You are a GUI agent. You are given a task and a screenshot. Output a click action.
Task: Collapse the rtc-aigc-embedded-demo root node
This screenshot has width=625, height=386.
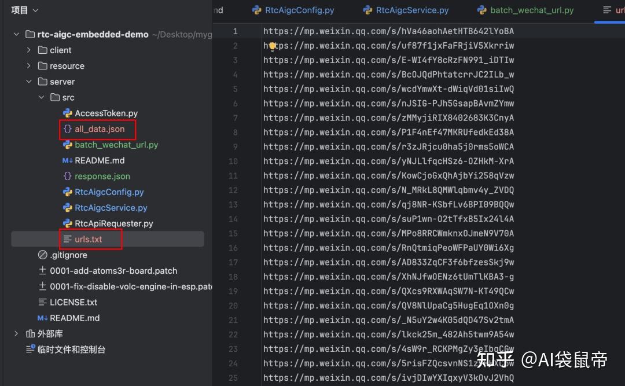click(16, 34)
